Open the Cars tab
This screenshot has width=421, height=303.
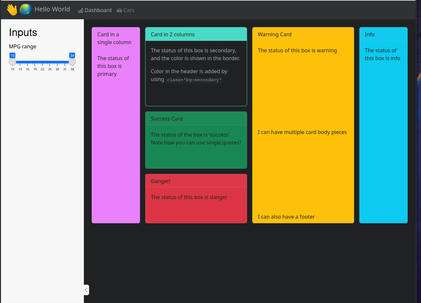point(126,10)
